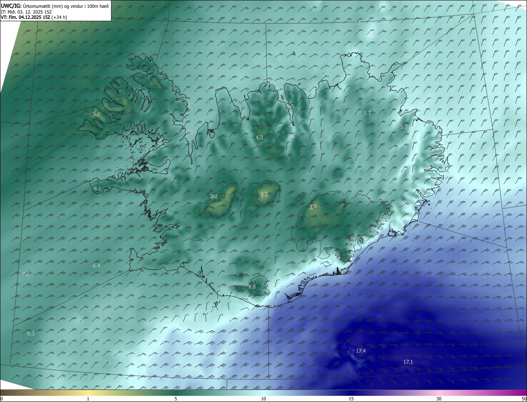Click the 7.6 value near the bottom left
Image resolution: width=527 pixels, height=402 pixels.
tap(107, 363)
